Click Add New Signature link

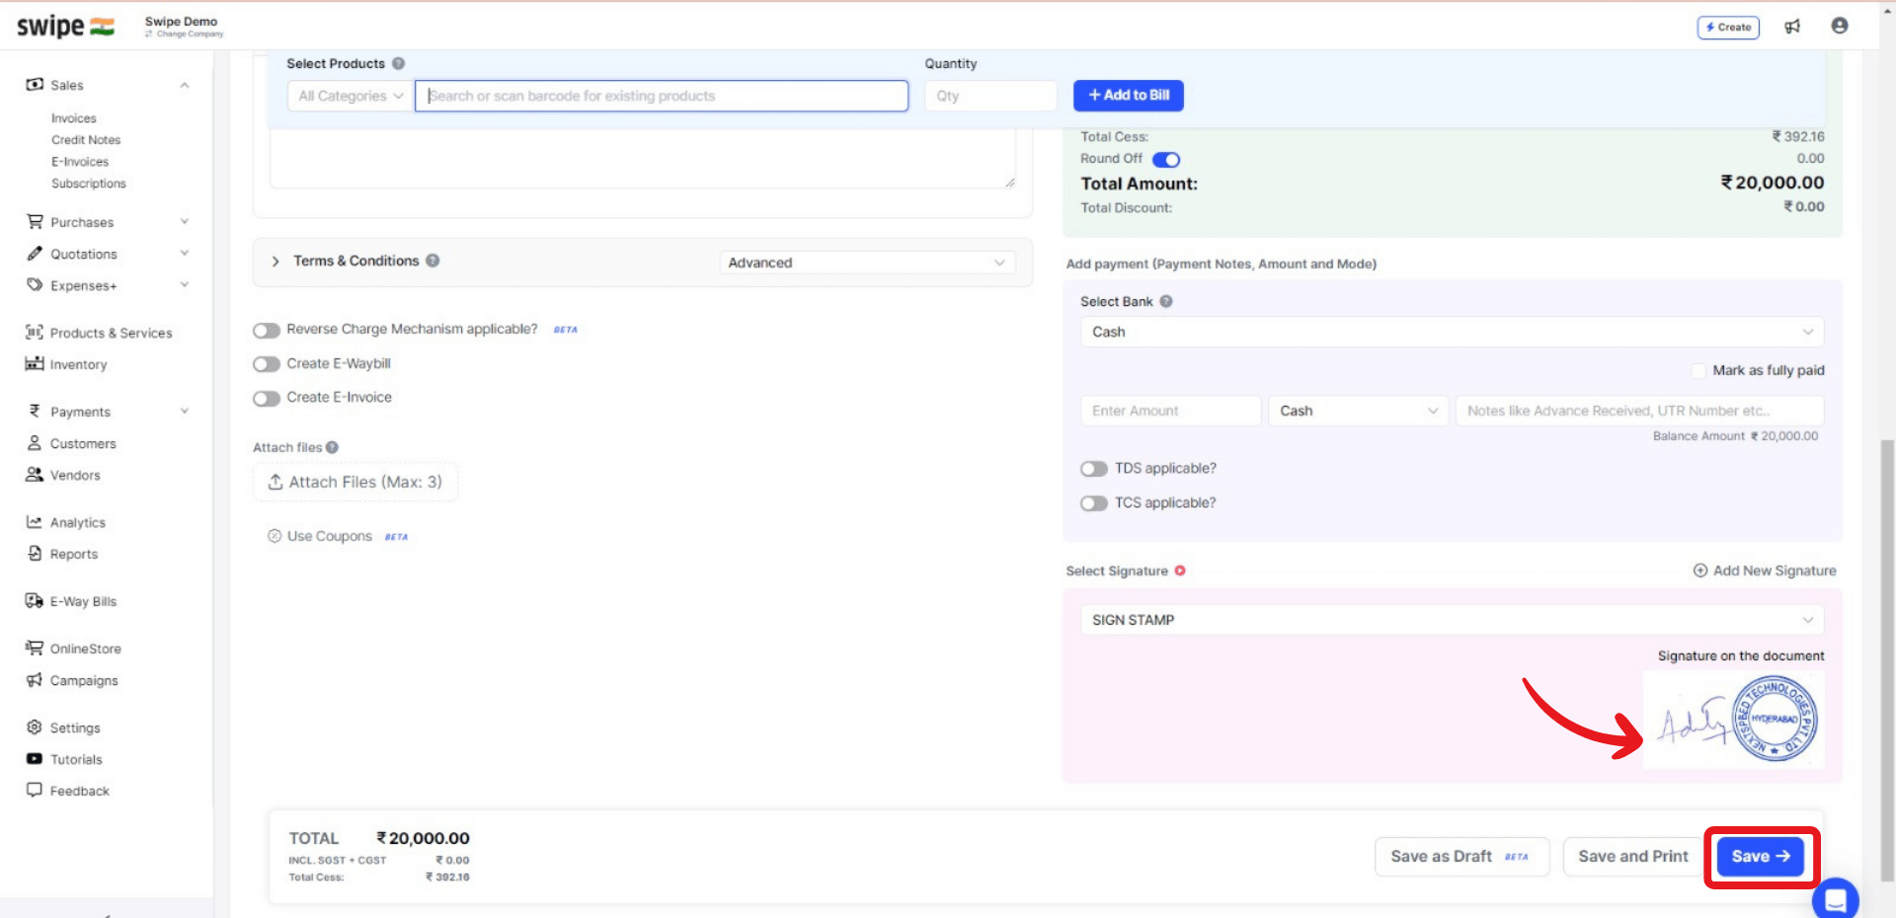click(1765, 571)
